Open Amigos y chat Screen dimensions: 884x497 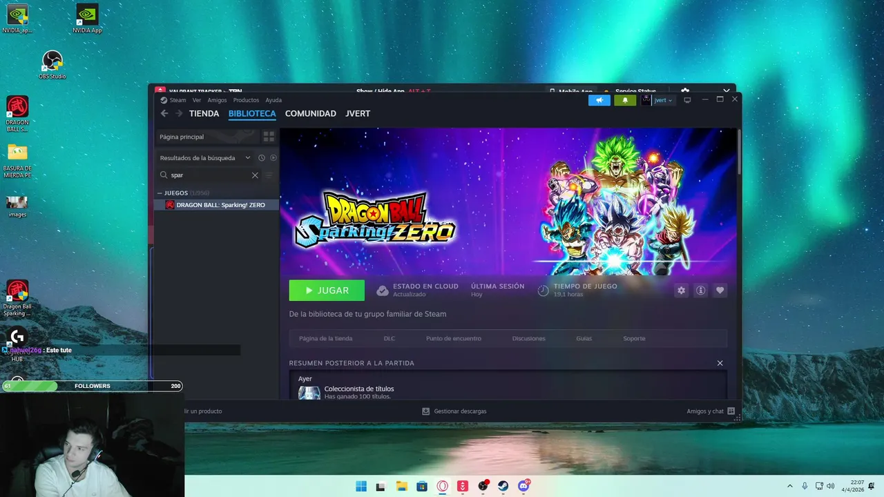pos(711,411)
